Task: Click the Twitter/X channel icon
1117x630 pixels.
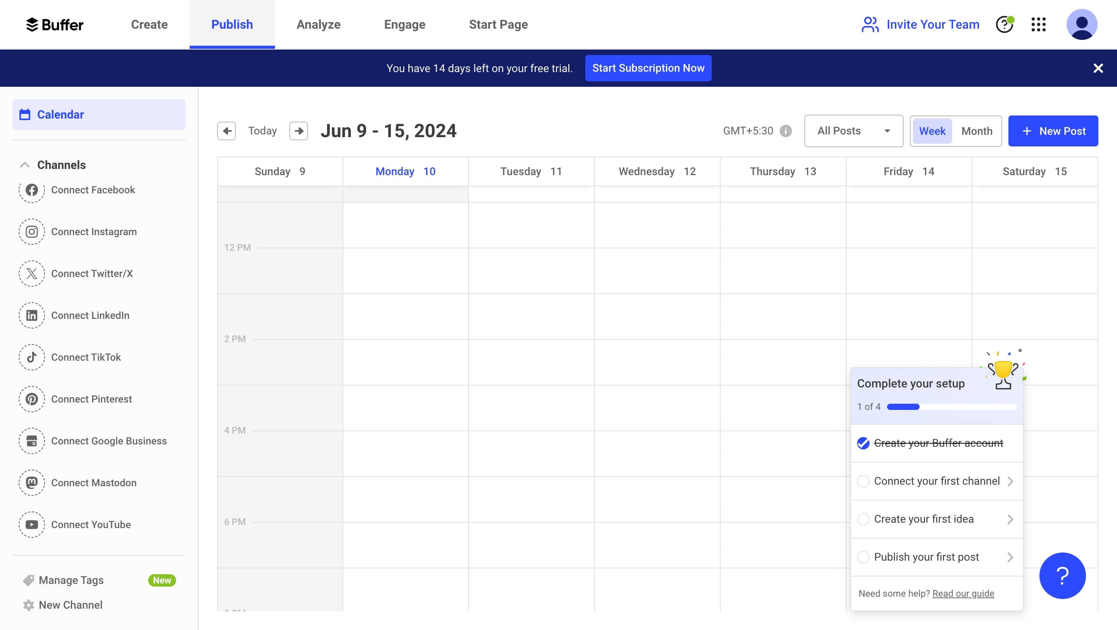Action: (32, 274)
